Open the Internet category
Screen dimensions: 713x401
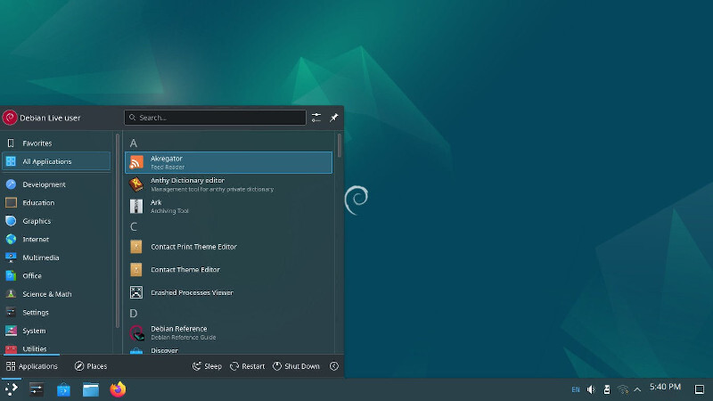click(x=56, y=239)
